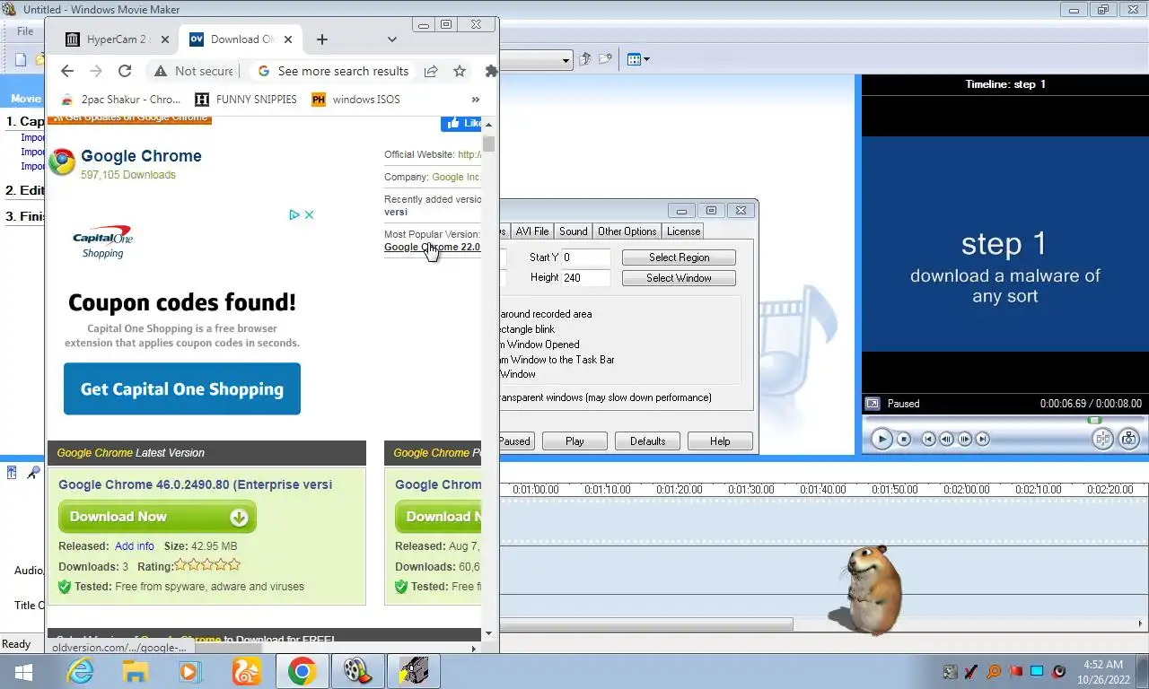Image resolution: width=1149 pixels, height=689 pixels.
Task: Click the zoom timeline magnifier icon
Action: [x=33, y=473]
